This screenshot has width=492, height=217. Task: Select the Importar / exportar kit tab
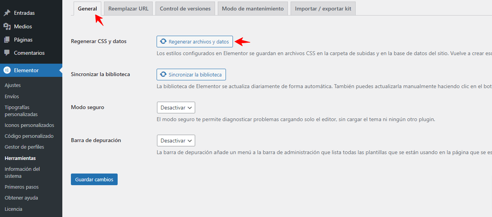323,9
